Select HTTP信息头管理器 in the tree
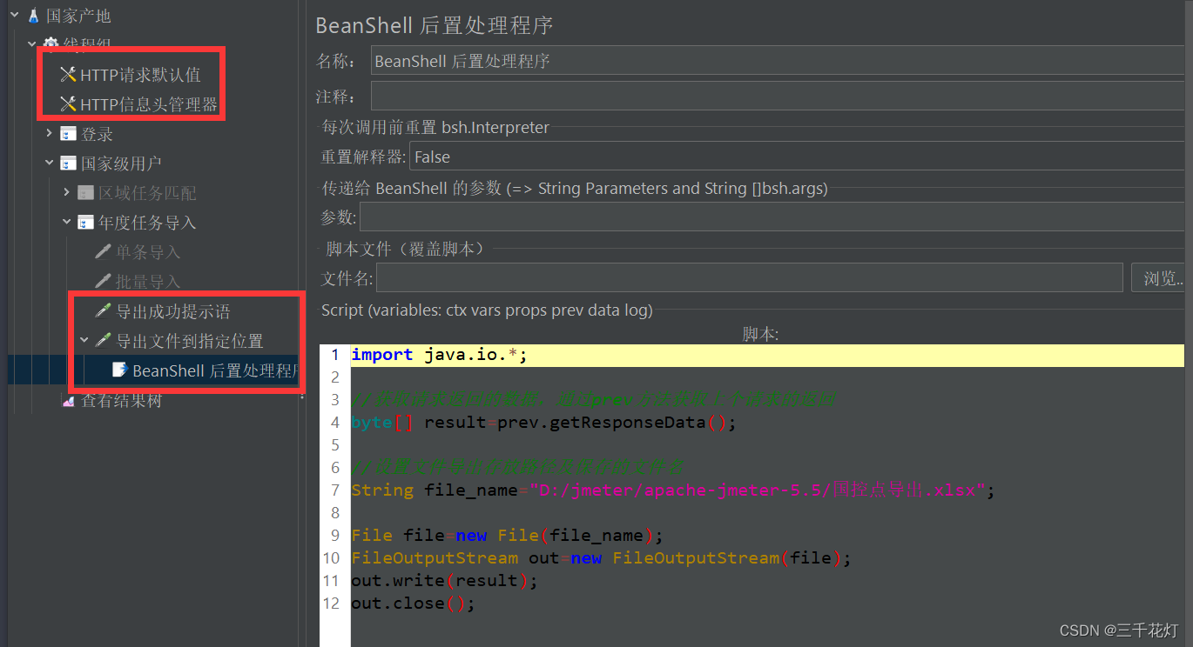 (149, 104)
